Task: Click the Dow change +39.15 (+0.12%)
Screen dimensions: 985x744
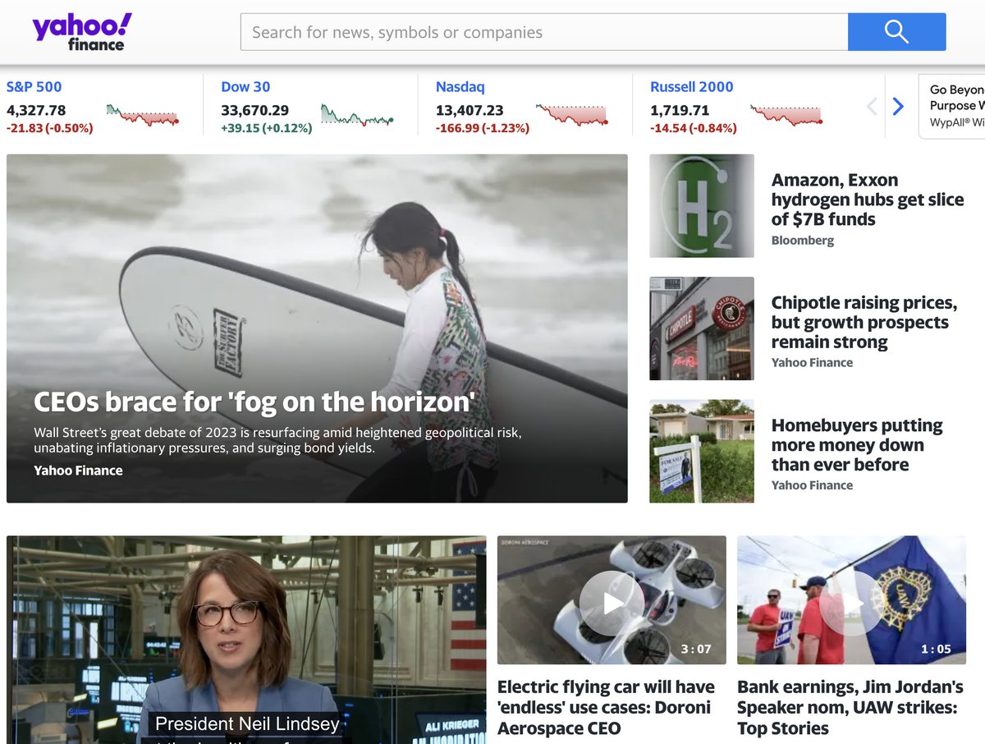Action: coord(267,128)
